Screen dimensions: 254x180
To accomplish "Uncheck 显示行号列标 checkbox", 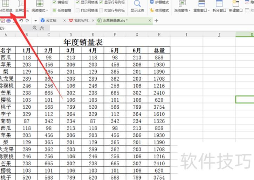I will pyautogui.click(x=101, y=2).
